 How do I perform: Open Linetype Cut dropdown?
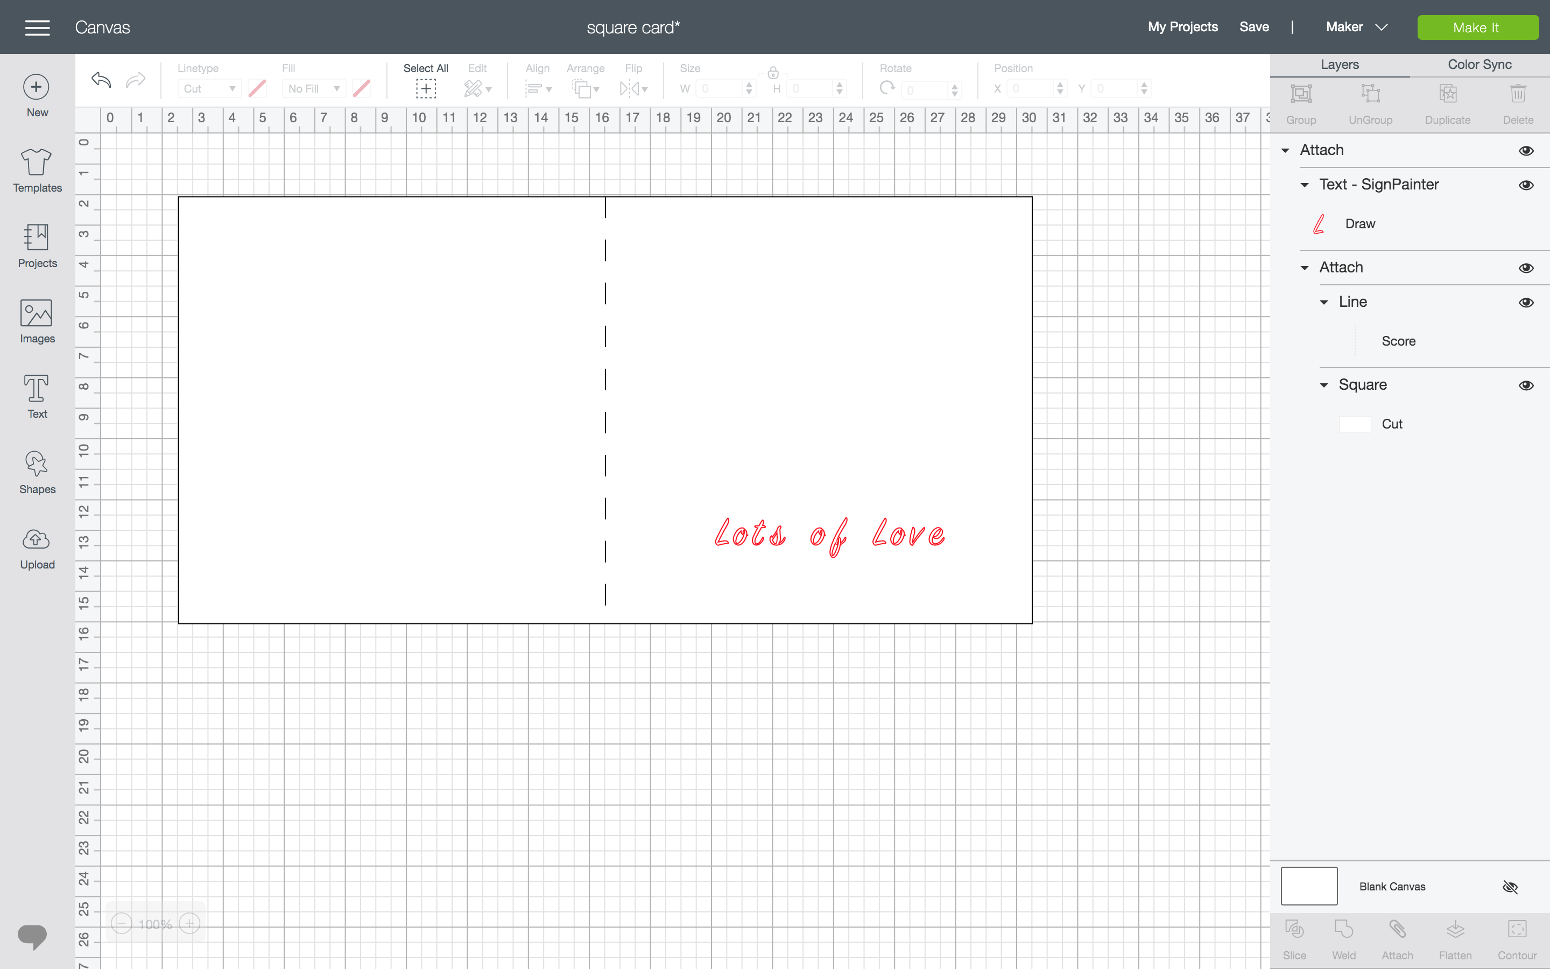(x=208, y=88)
